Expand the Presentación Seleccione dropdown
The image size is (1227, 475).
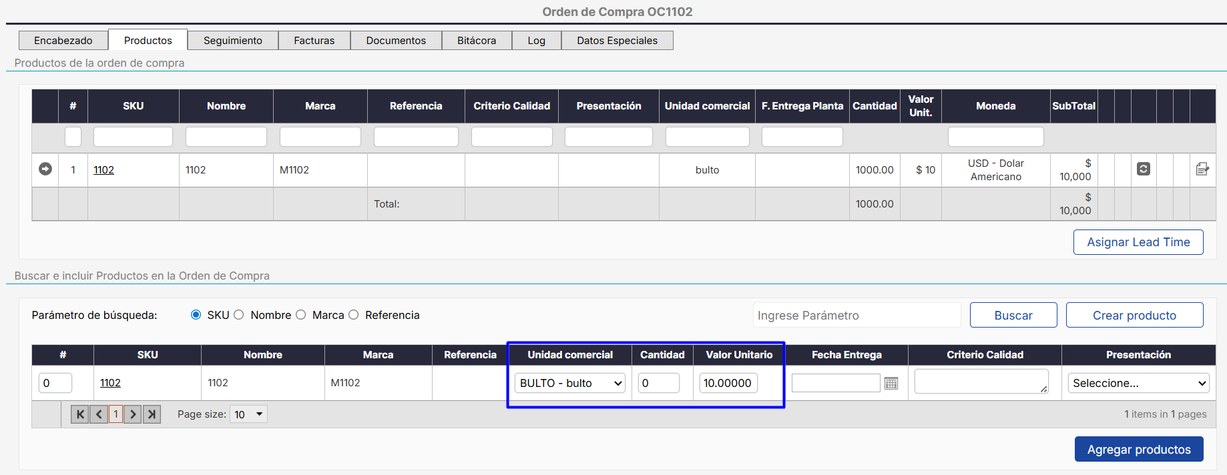1138,384
